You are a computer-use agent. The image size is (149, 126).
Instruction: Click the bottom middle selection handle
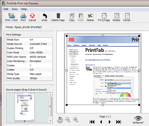[x=103, y=105]
